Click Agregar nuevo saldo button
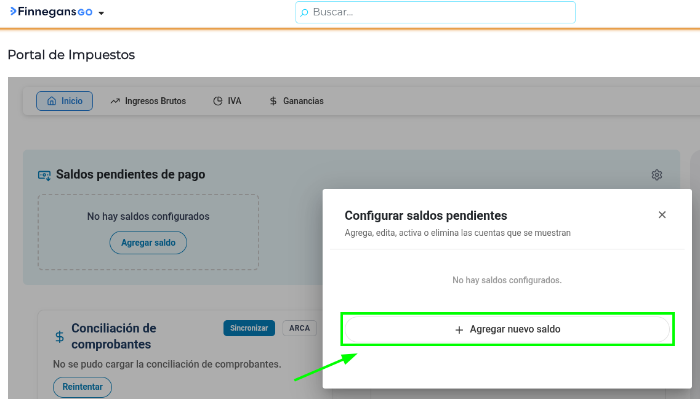 (x=507, y=329)
